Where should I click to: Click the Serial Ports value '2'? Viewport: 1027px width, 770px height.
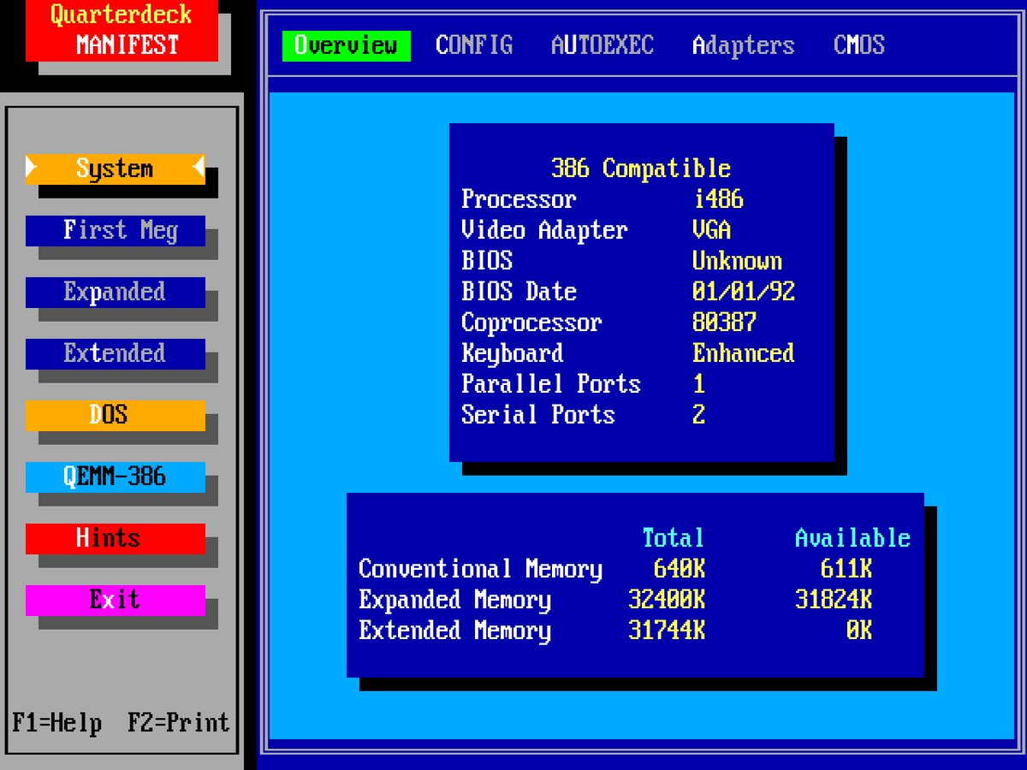pyautogui.click(x=699, y=415)
